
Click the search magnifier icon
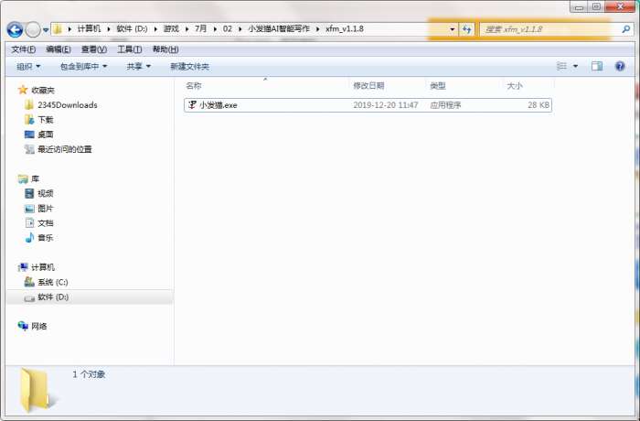pyautogui.click(x=625, y=29)
